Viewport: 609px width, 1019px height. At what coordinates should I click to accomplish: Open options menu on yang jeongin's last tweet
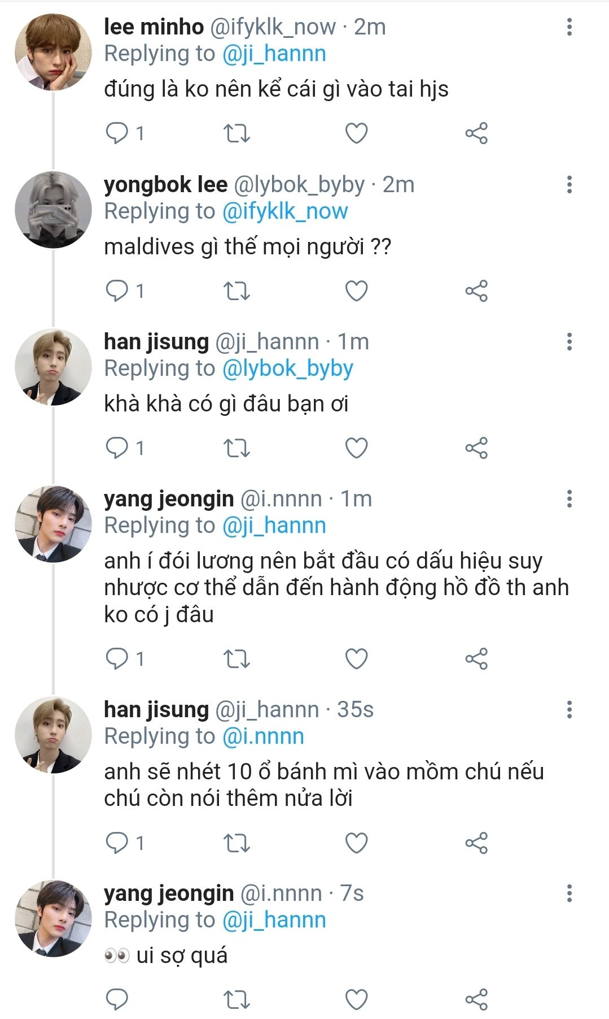coord(569,893)
